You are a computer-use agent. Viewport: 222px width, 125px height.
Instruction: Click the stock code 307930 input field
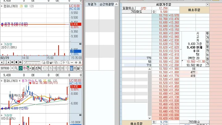pos(5,68)
